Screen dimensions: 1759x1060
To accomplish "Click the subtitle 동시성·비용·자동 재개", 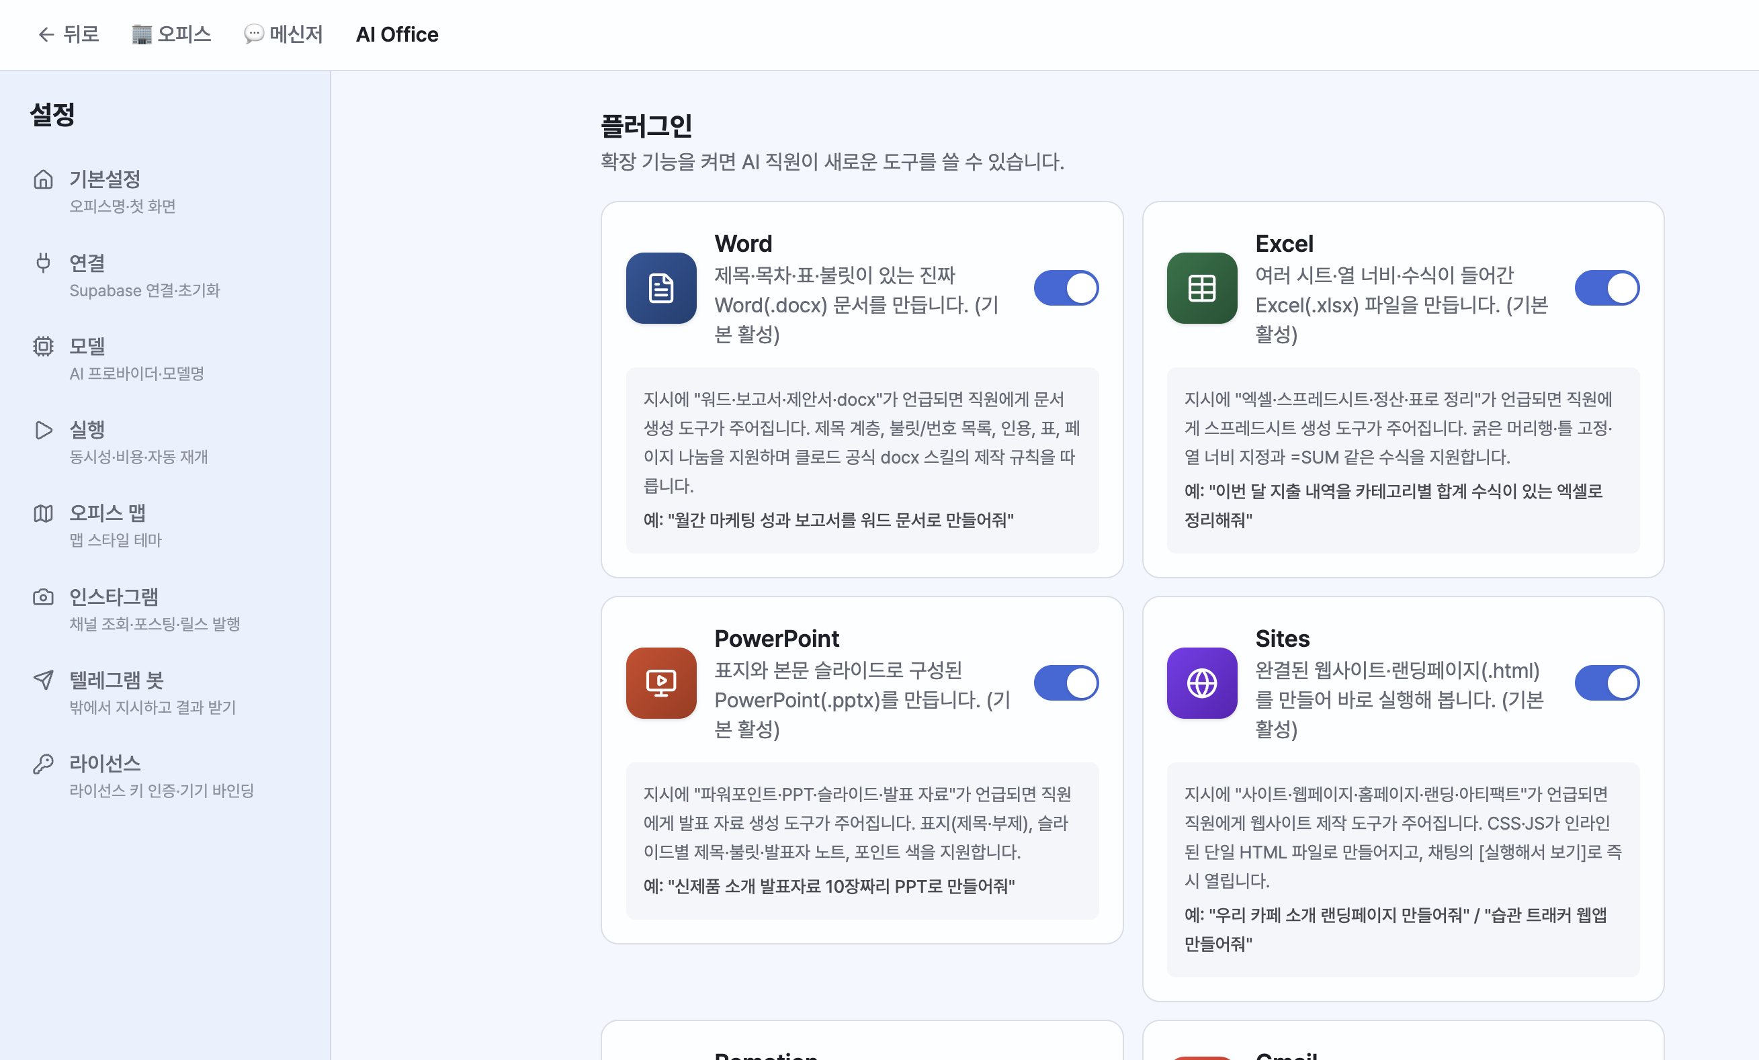I will [138, 457].
